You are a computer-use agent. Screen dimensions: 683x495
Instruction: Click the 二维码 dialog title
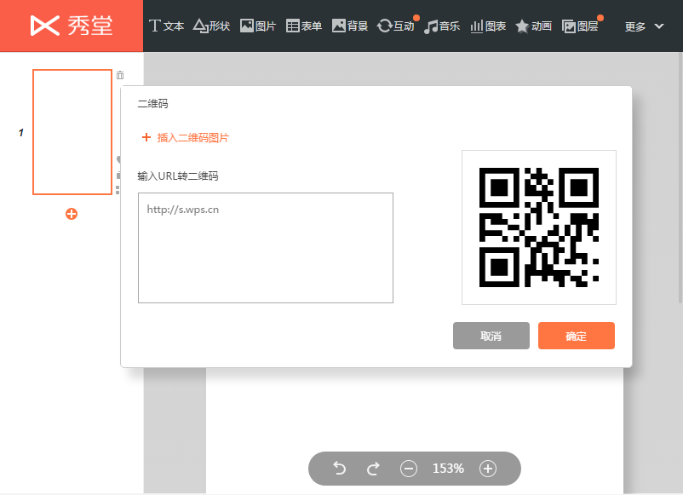[x=153, y=104]
